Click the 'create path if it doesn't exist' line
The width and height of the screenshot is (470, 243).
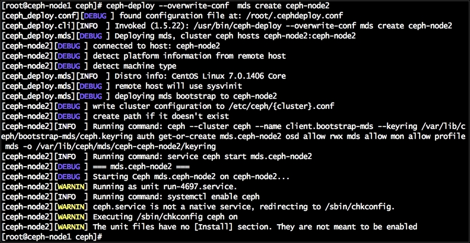pyautogui.click(x=161, y=116)
